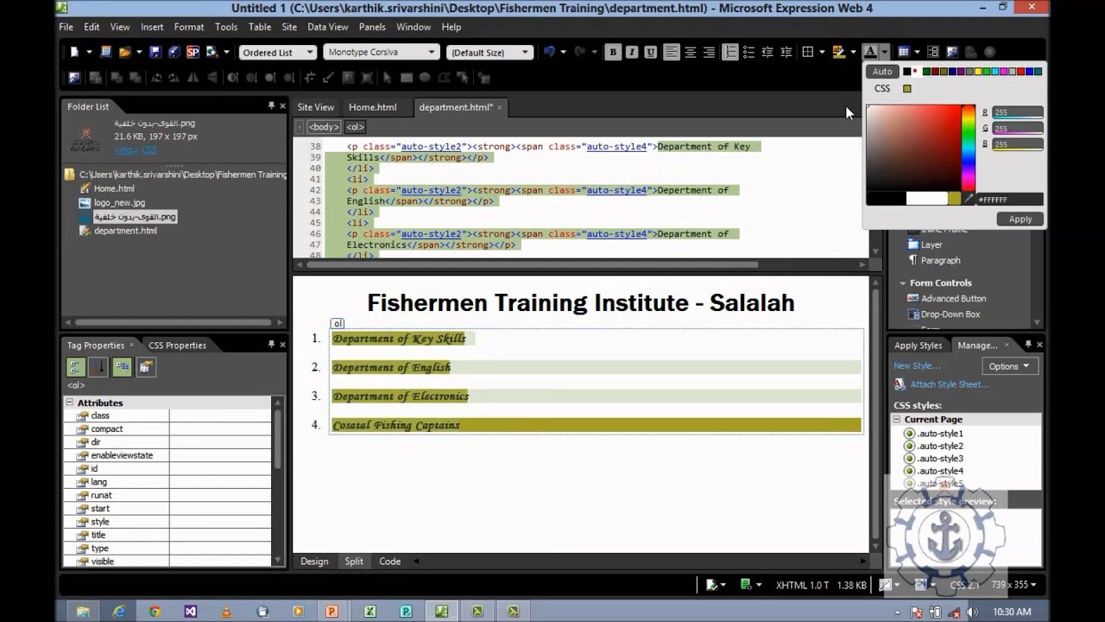
Task: Click the bullet list icon
Action: (748, 52)
